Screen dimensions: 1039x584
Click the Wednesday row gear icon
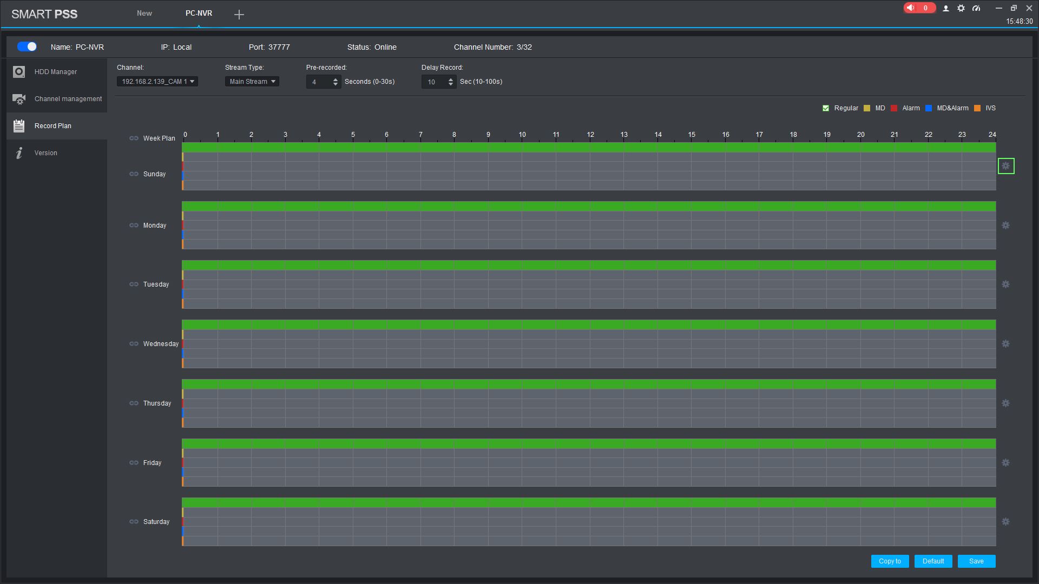pos(1005,344)
